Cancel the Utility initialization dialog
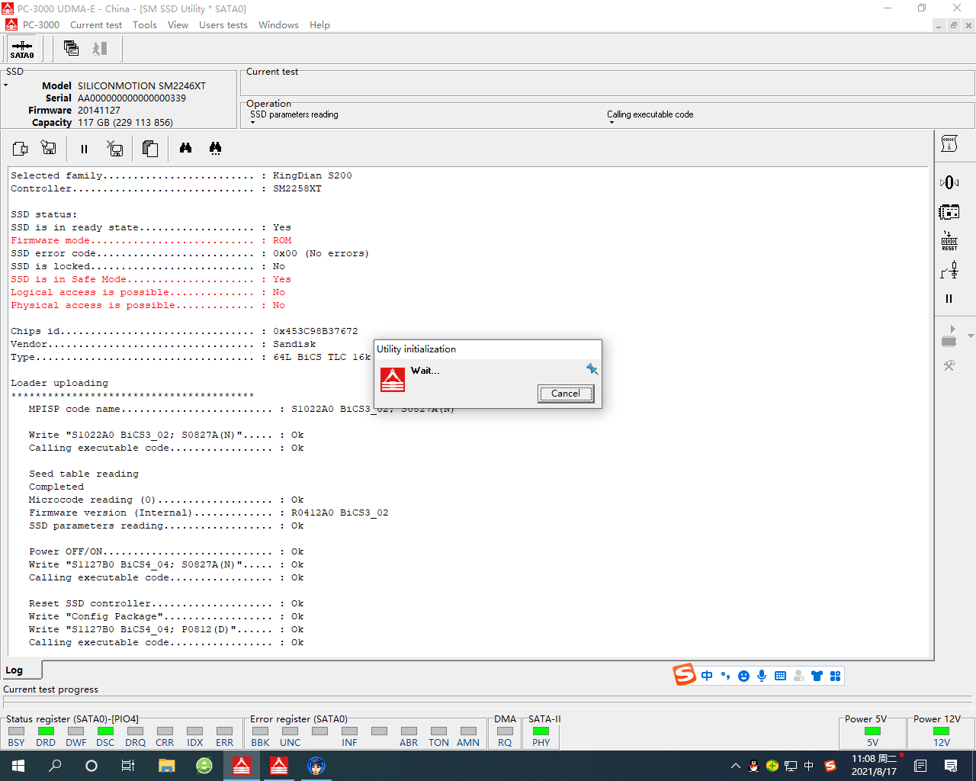Screen dimensions: 976x781 [x=566, y=394]
